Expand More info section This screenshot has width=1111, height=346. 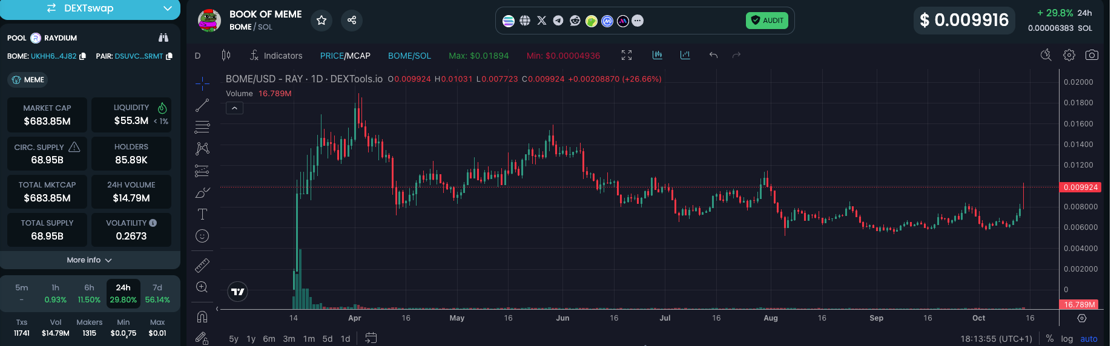[90, 260]
